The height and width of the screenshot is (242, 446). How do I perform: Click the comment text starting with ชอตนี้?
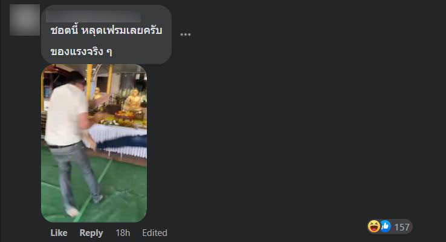[106, 30]
